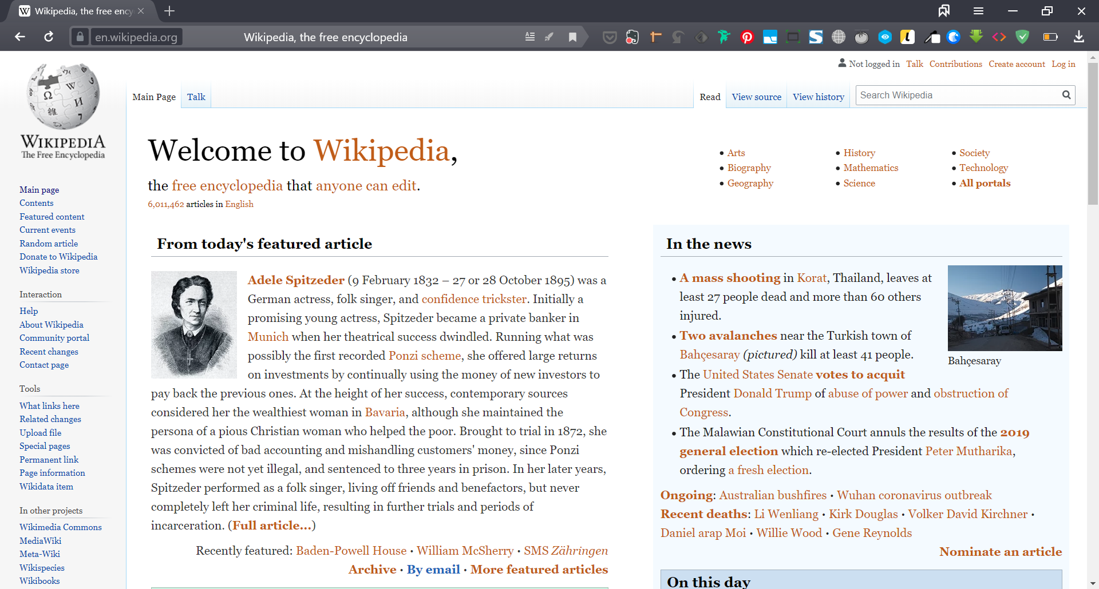Viewport: 1099px width, 589px height.
Task: Open browser downloads with the download arrow
Action: click(1079, 37)
